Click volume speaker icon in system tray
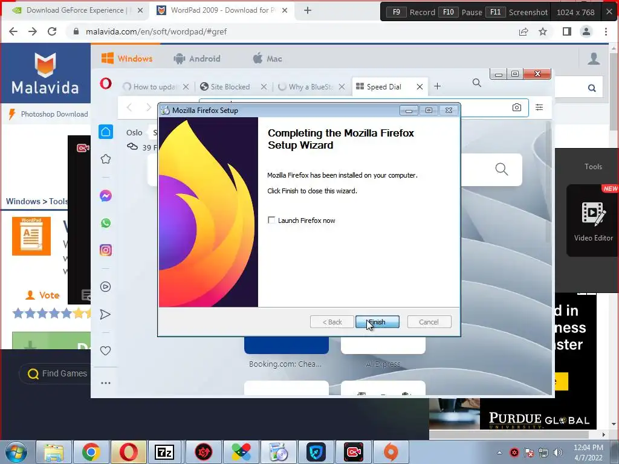Viewport: 619px width, 464px height. pyautogui.click(x=558, y=453)
